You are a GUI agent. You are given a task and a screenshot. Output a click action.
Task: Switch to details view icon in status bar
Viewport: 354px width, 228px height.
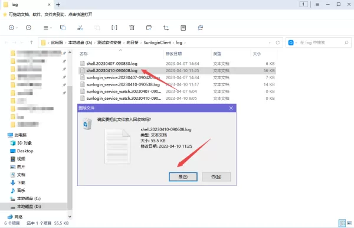point(342,223)
